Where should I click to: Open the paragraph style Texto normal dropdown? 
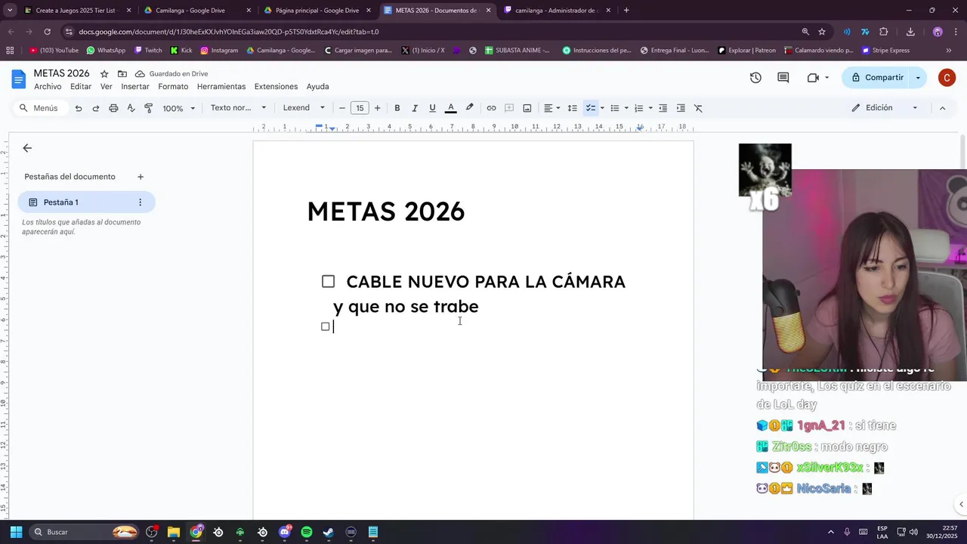[238, 108]
